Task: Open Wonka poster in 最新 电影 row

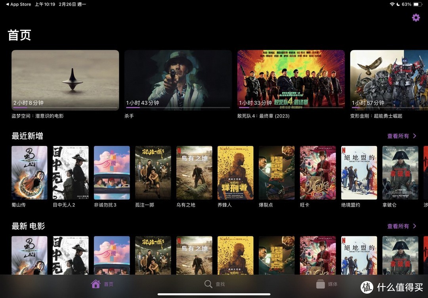Action: (318, 255)
